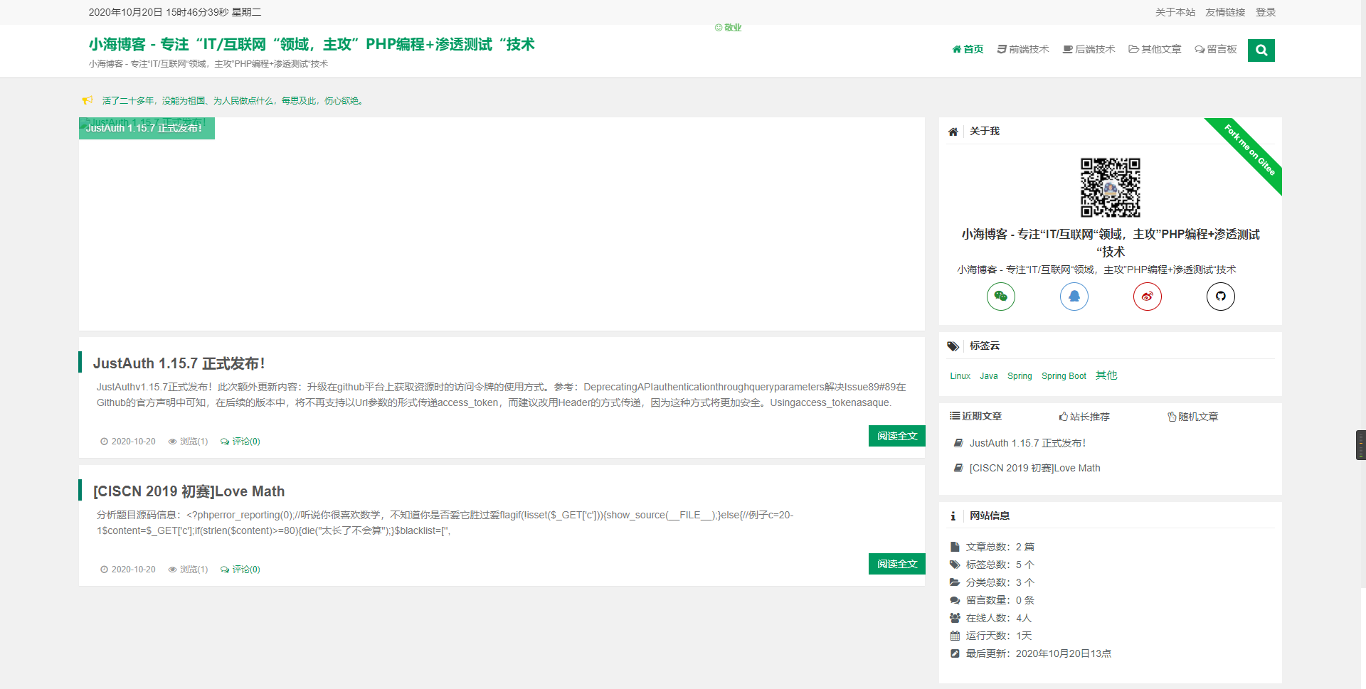This screenshot has height=689, width=1366.
Task: Open the 后端技术 navigation menu
Action: point(1089,49)
